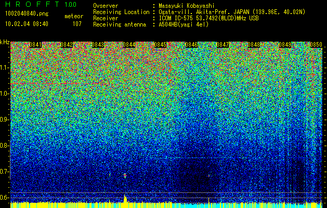Click the meteor label
The image size is (327, 208).
point(74,16)
